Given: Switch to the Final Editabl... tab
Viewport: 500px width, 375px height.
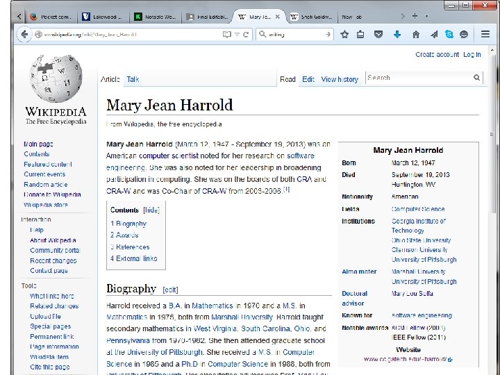Looking at the screenshot, I should (x=208, y=17).
